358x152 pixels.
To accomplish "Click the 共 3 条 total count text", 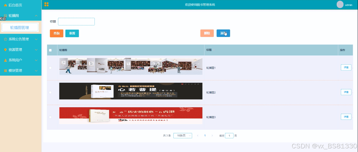I will coord(167,136).
